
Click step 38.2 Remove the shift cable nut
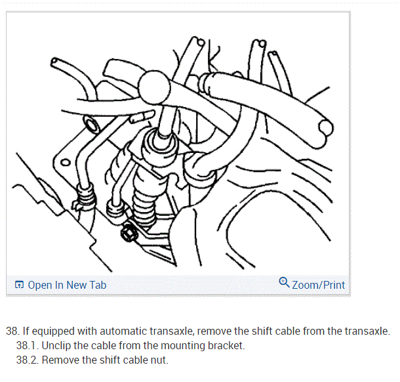(92, 360)
